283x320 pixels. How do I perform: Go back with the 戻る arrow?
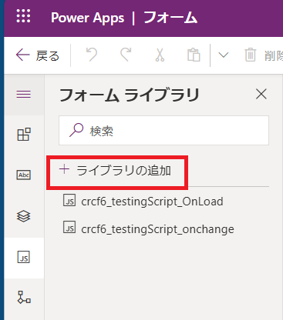pyautogui.click(x=38, y=55)
